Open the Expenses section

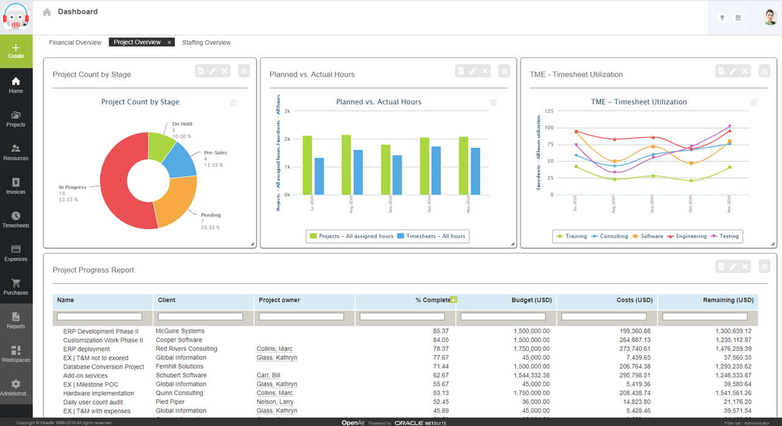[x=16, y=253]
